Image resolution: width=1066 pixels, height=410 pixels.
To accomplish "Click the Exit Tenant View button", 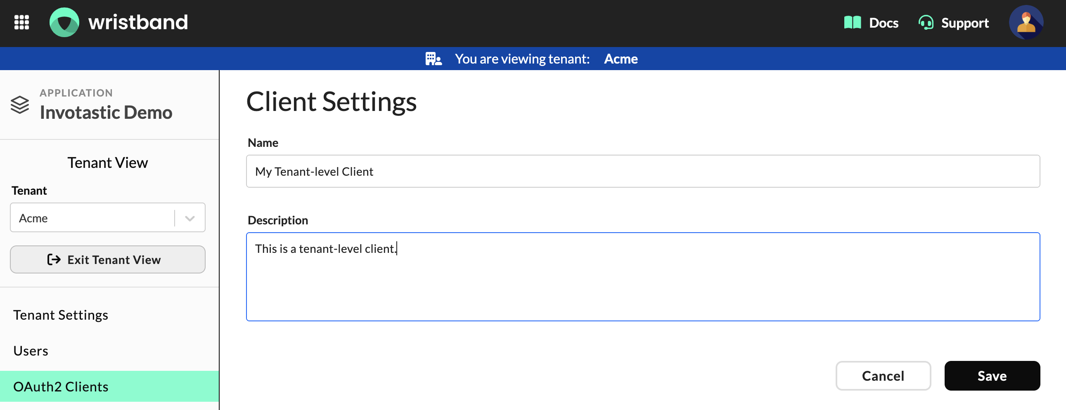I will [108, 259].
